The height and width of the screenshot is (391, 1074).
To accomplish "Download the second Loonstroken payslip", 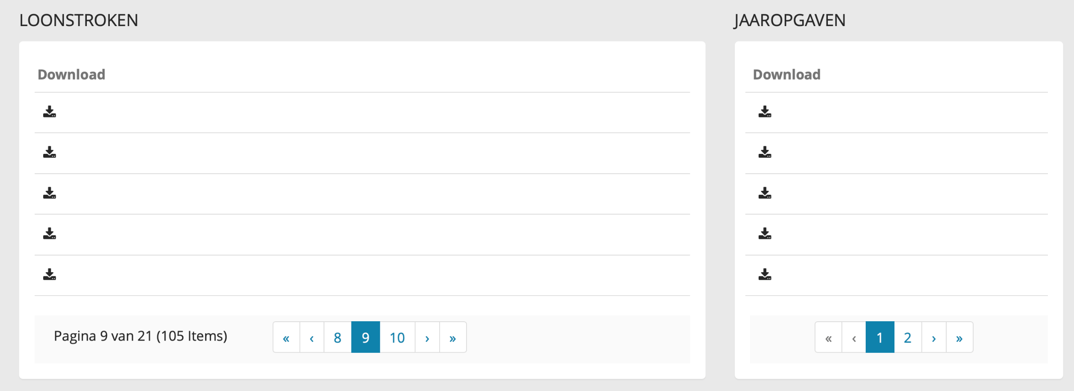I will (x=49, y=152).
